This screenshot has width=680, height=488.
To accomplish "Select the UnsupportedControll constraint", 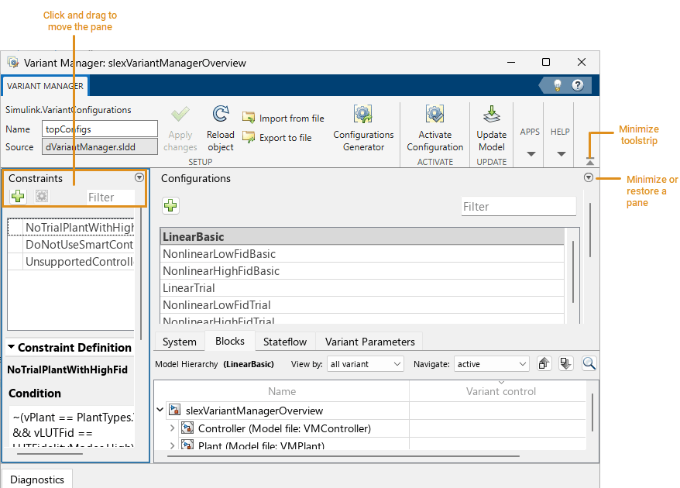I will point(71,262).
